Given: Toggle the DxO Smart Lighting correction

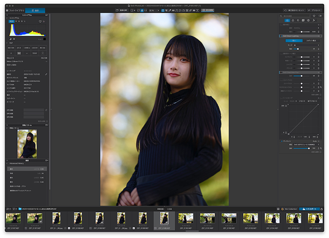Looking at the screenshot, I should 281,36.
